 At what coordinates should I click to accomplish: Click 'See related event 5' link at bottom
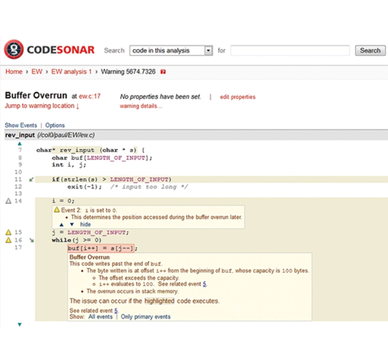click(116, 311)
